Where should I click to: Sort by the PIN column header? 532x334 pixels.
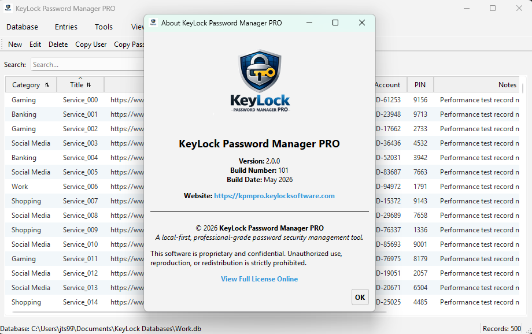click(420, 85)
